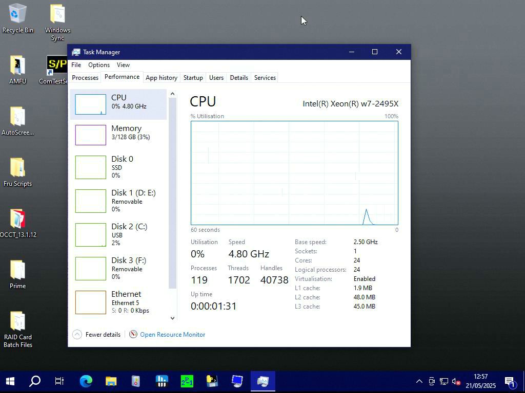Click the Base speed 2.50 GHz value

pos(365,242)
